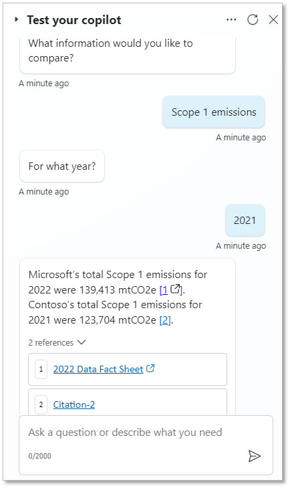Click the refresh conversation icon

(253, 19)
